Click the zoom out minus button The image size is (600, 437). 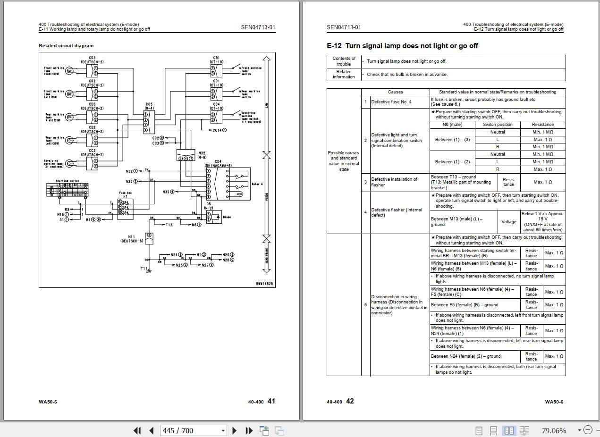coord(588,430)
